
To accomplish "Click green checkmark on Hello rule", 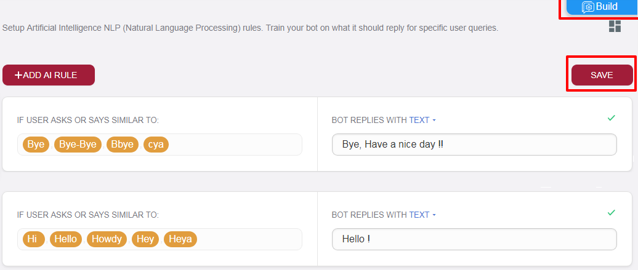I will click(611, 212).
